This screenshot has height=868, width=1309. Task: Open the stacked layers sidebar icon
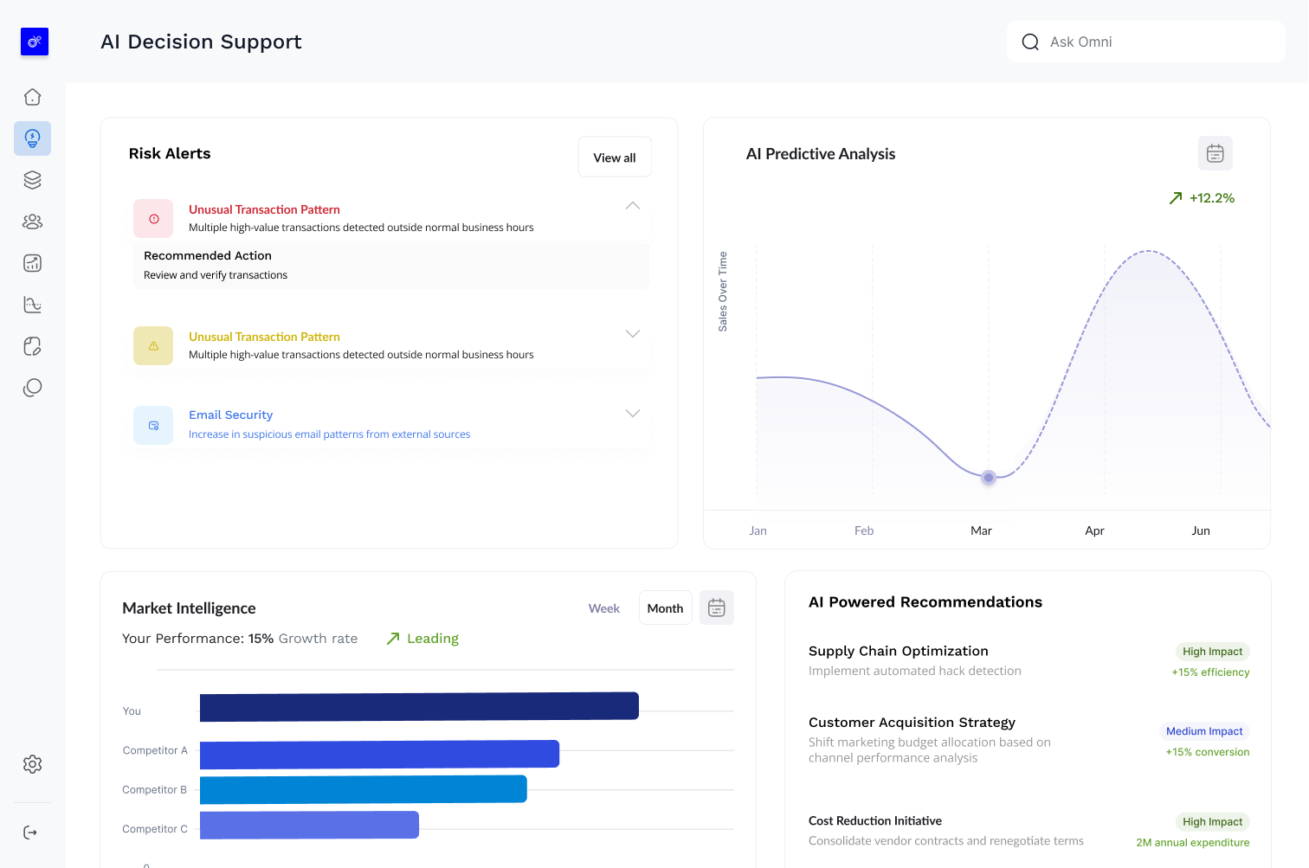point(32,180)
